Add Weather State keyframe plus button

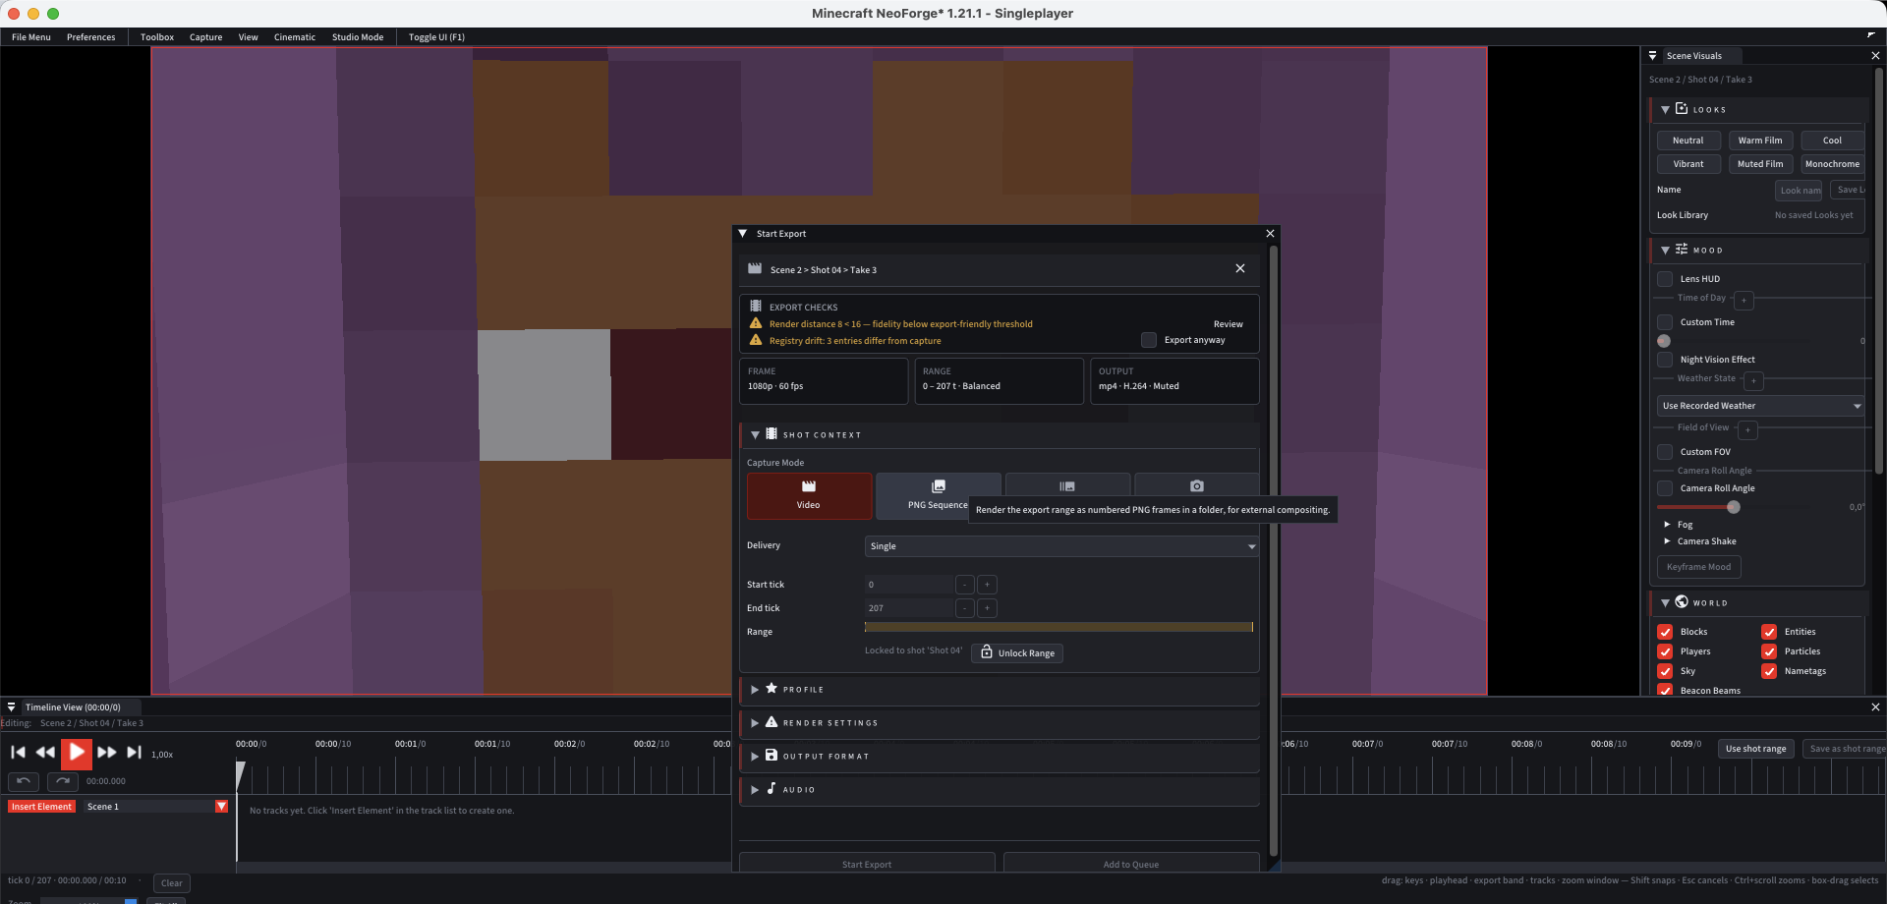[x=1753, y=380]
